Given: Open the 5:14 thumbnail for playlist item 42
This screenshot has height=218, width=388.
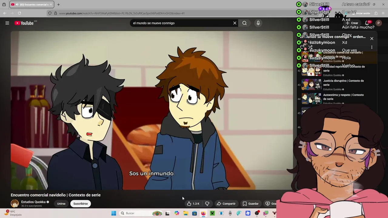Looking at the screenshot, I should [311, 70].
